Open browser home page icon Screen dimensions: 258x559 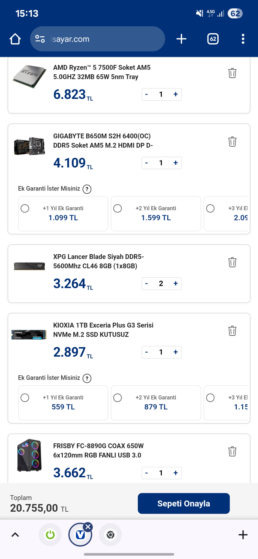pos(15,39)
